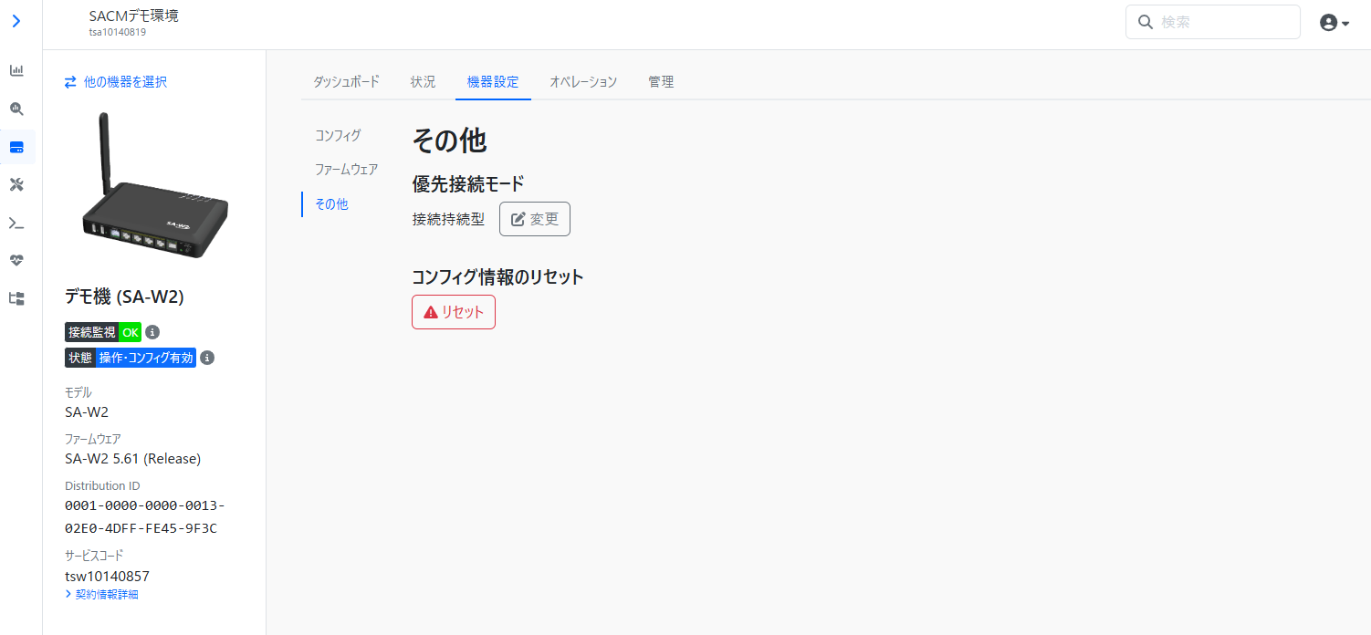Open the folder tree sidebar icon

click(16, 298)
